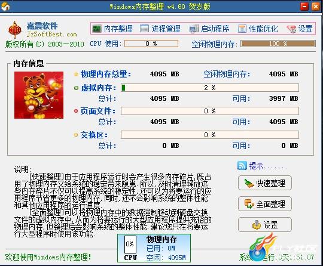Click the process list window icon
The height and width of the screenshot is (266, 323).
(x=144, y=29)
